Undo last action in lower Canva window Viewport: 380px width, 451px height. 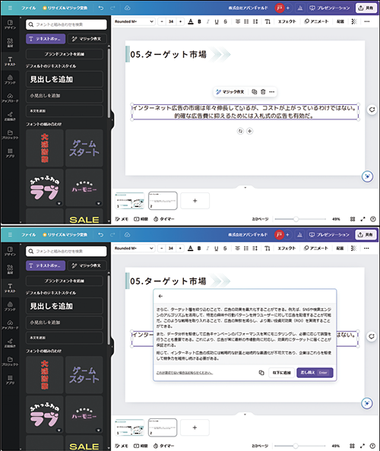click(x=101, y=235)
